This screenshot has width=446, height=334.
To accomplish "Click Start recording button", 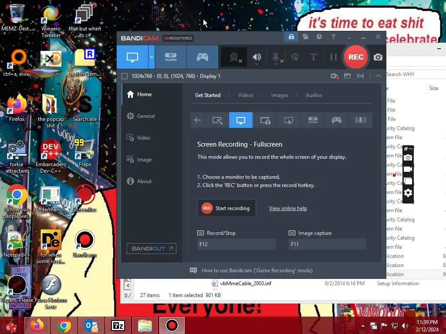I will (226, 208).
